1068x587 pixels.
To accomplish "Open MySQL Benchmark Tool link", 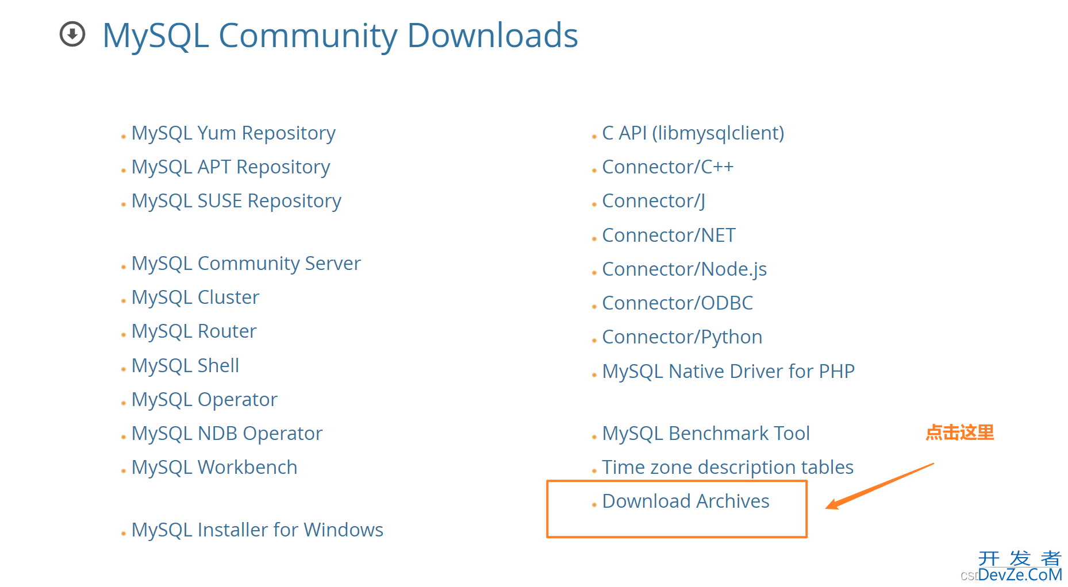I will click(706, 434).
